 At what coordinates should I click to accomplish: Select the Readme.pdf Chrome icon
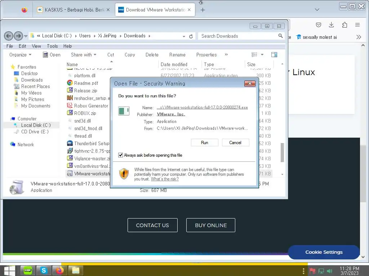(70, 83)
